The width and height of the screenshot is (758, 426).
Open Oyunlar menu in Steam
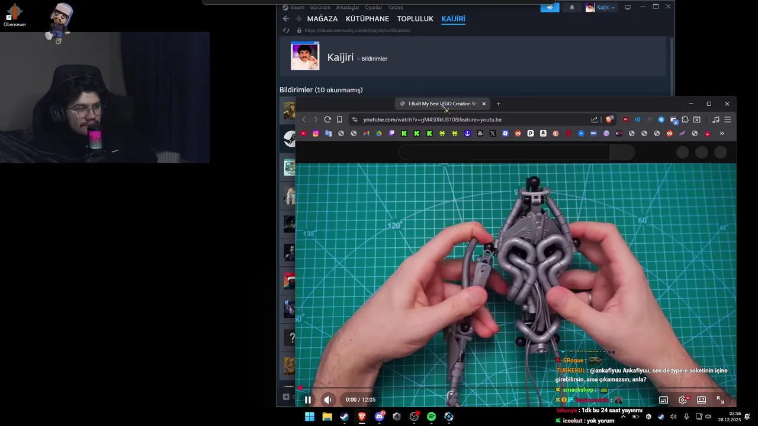(374, 8)
